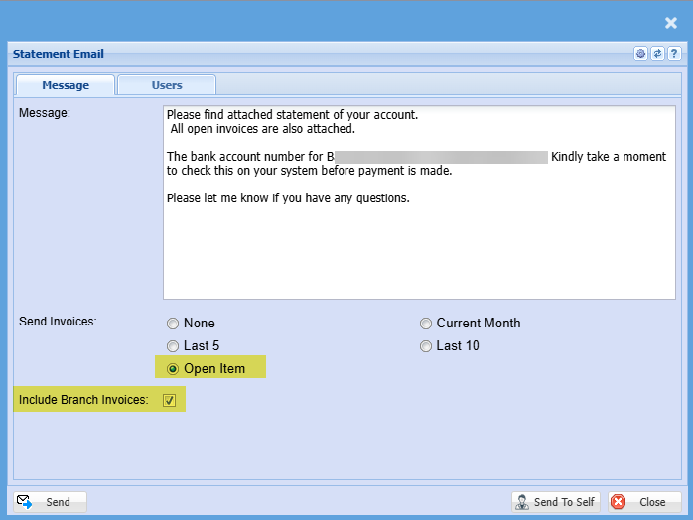The image size is (693, 520).
Task: Select the Message tab
Action: tap(66, 85)
